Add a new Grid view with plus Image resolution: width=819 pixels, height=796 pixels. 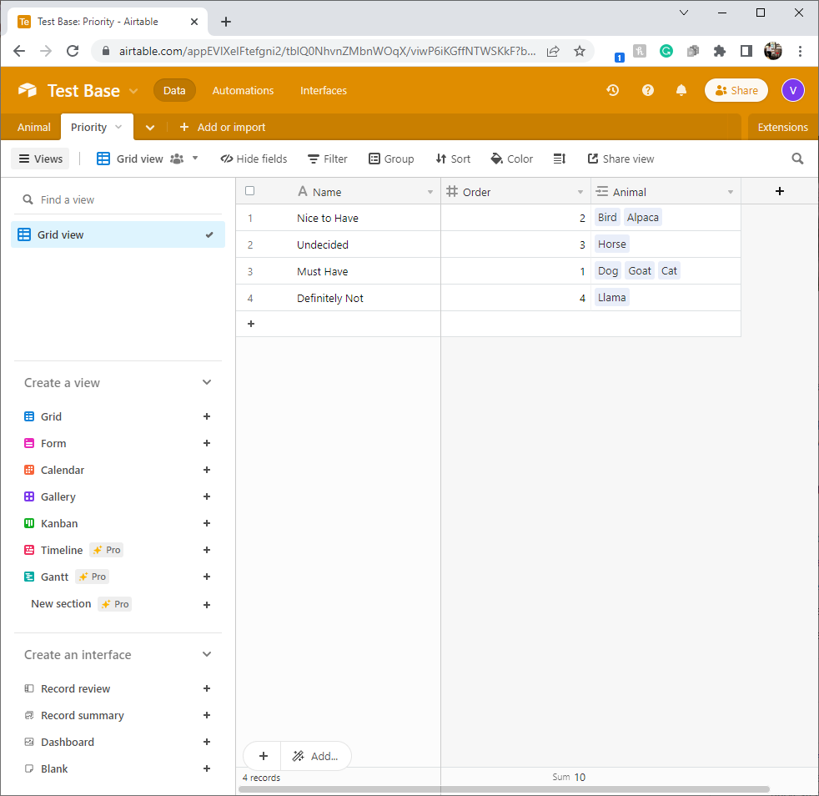coord(207,416)
